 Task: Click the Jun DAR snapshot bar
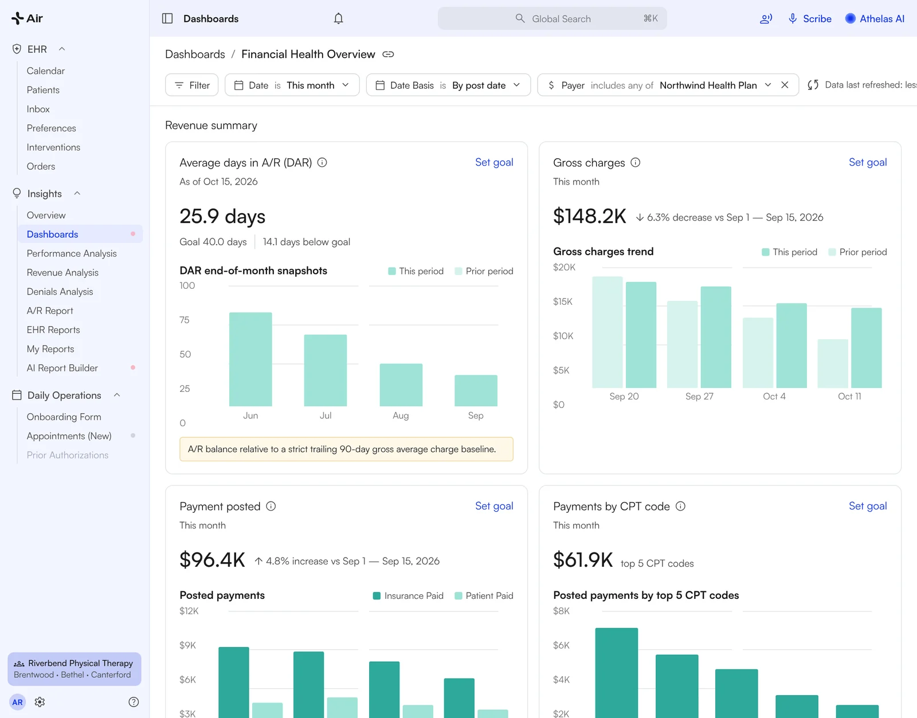[x=250, y=359]
